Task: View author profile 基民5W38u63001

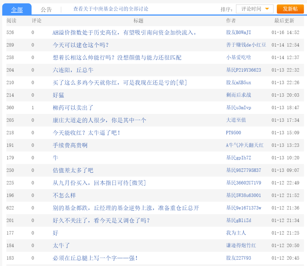Action: 244,195
